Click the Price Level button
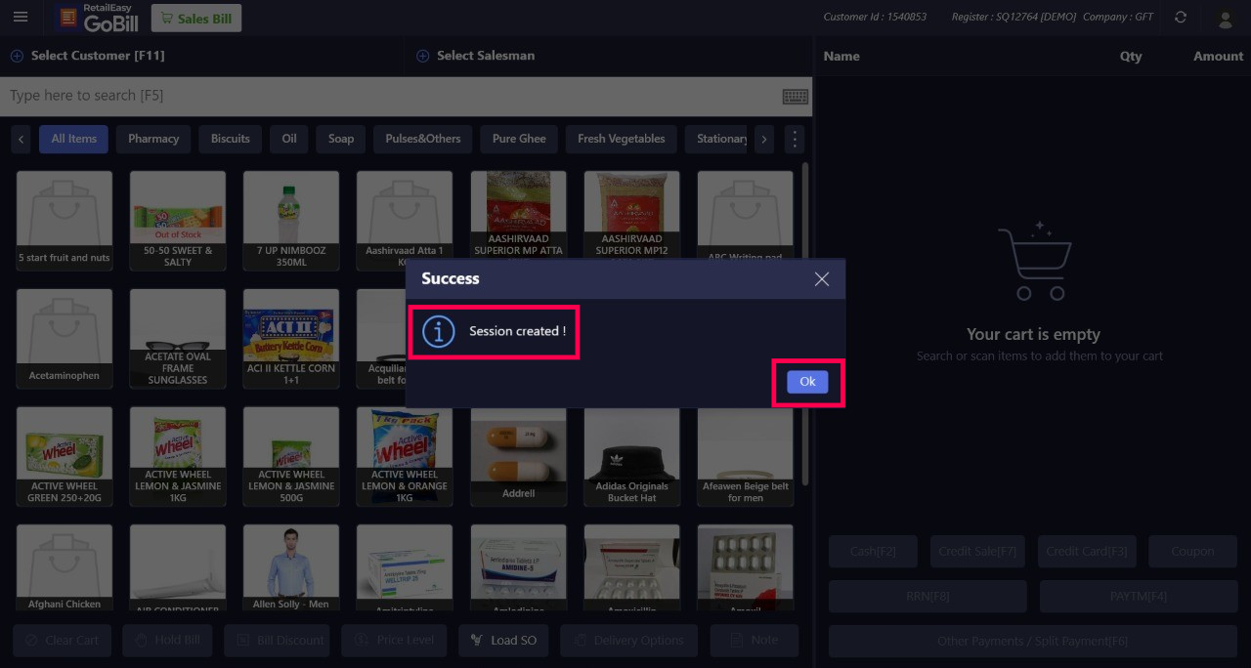This screenshot has width=1251, height=668. [x=394, y=641]
